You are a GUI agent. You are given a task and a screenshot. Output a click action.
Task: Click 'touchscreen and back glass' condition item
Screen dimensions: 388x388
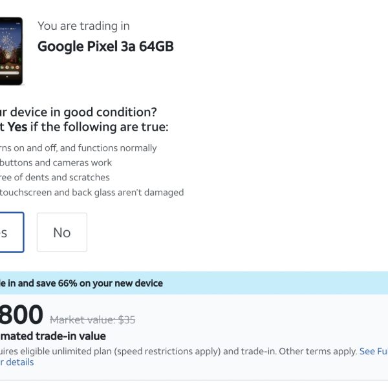[x=91, y=192]
